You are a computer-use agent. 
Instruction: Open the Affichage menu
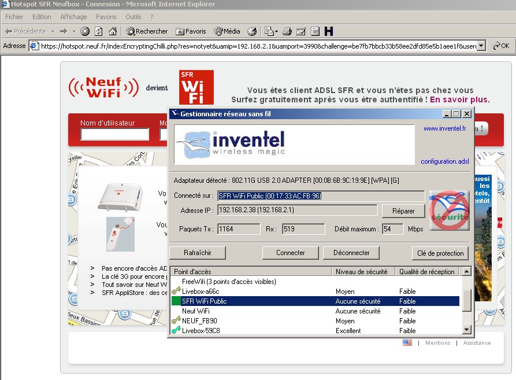click(73, 17)
